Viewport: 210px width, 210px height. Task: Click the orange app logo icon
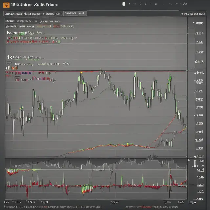6,5
